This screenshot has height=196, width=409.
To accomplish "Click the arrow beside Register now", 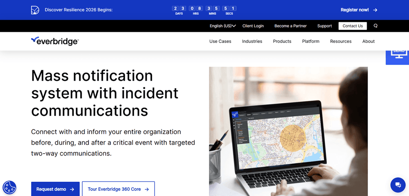I will point(375,10).
